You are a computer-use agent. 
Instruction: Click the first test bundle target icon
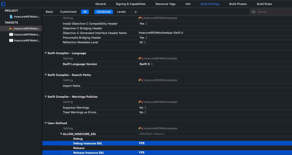pos(11,34)
